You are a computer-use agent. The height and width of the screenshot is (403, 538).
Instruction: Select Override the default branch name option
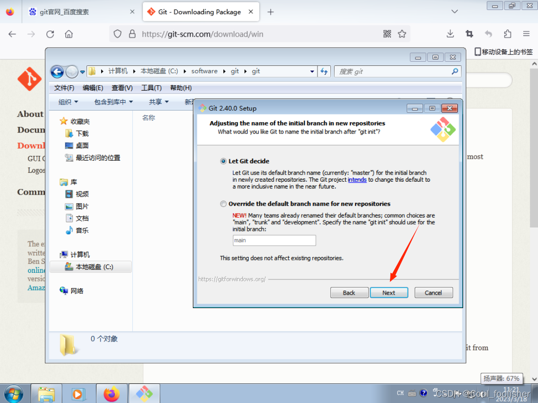pyautogui.click(x=223, y=204)
